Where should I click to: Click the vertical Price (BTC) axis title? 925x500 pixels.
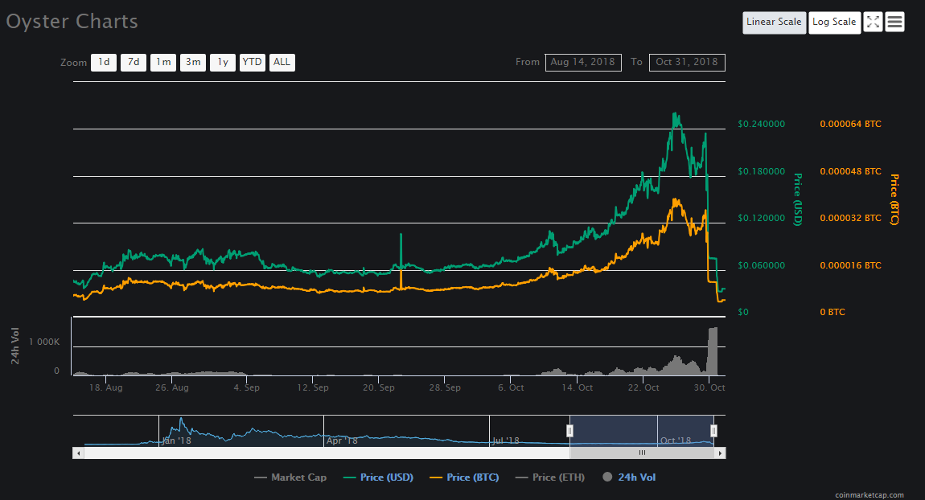(894, 199)
